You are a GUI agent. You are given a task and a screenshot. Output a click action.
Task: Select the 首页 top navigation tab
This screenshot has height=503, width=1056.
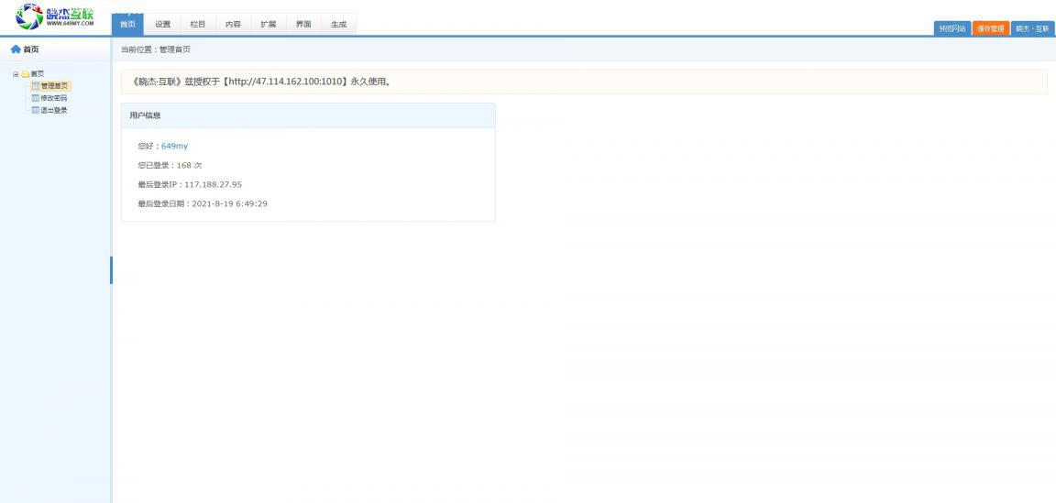tap(127, 25)
